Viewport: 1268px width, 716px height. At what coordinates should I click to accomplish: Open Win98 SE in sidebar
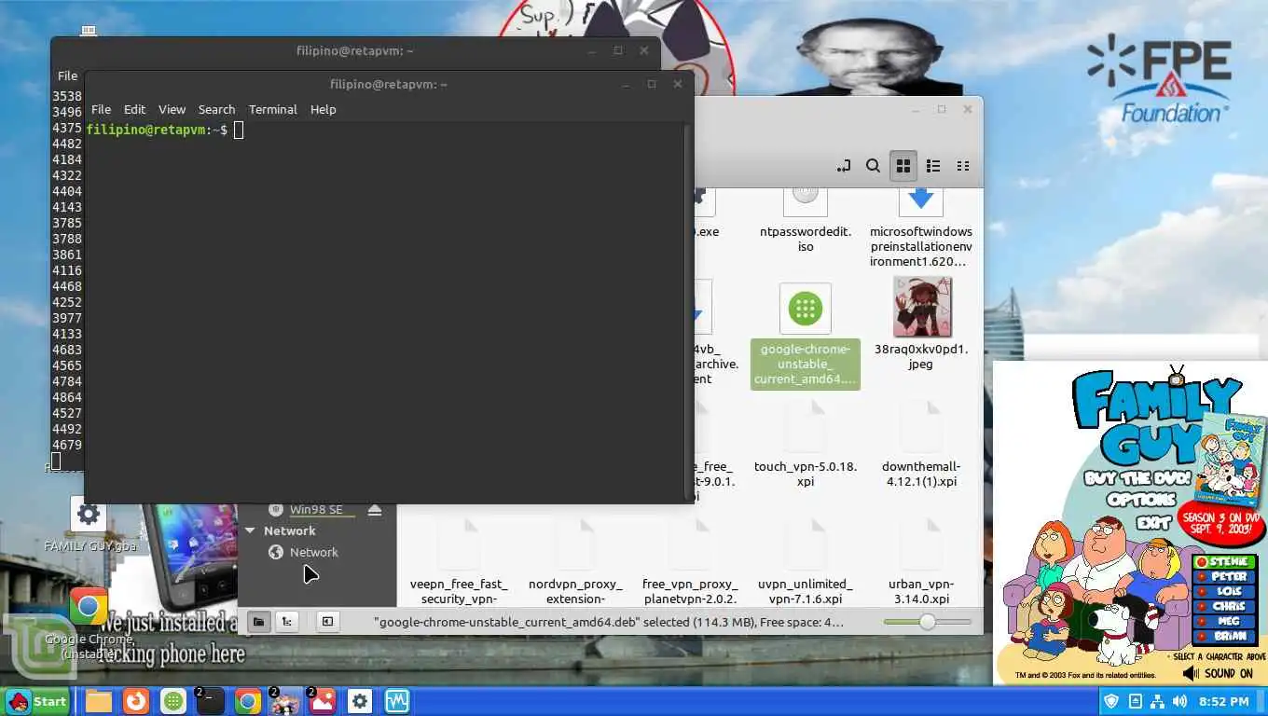tap(315, 509)
